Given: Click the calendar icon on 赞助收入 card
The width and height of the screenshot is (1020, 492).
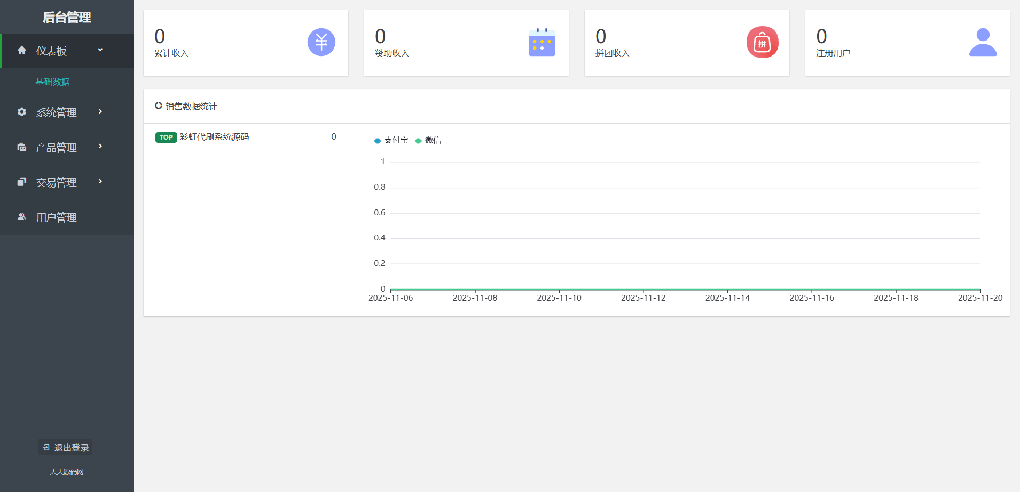Looking at the screenshot, I should [542, 42].
